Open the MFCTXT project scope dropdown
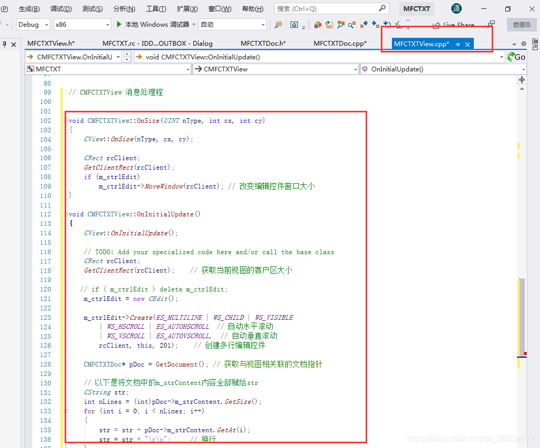Image resolution: width=540 pixels, height=448 pixels. pyautogui.click(x=108, y=69)
